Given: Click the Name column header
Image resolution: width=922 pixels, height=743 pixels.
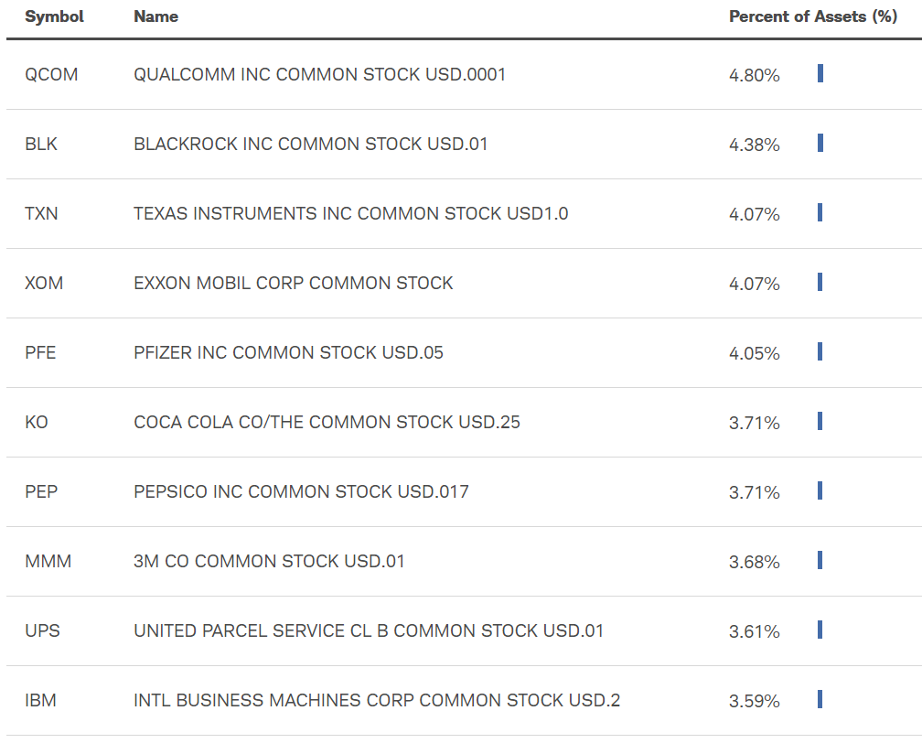Looking at the screenshot, I should pyautogui.click(x=155, y=16).
